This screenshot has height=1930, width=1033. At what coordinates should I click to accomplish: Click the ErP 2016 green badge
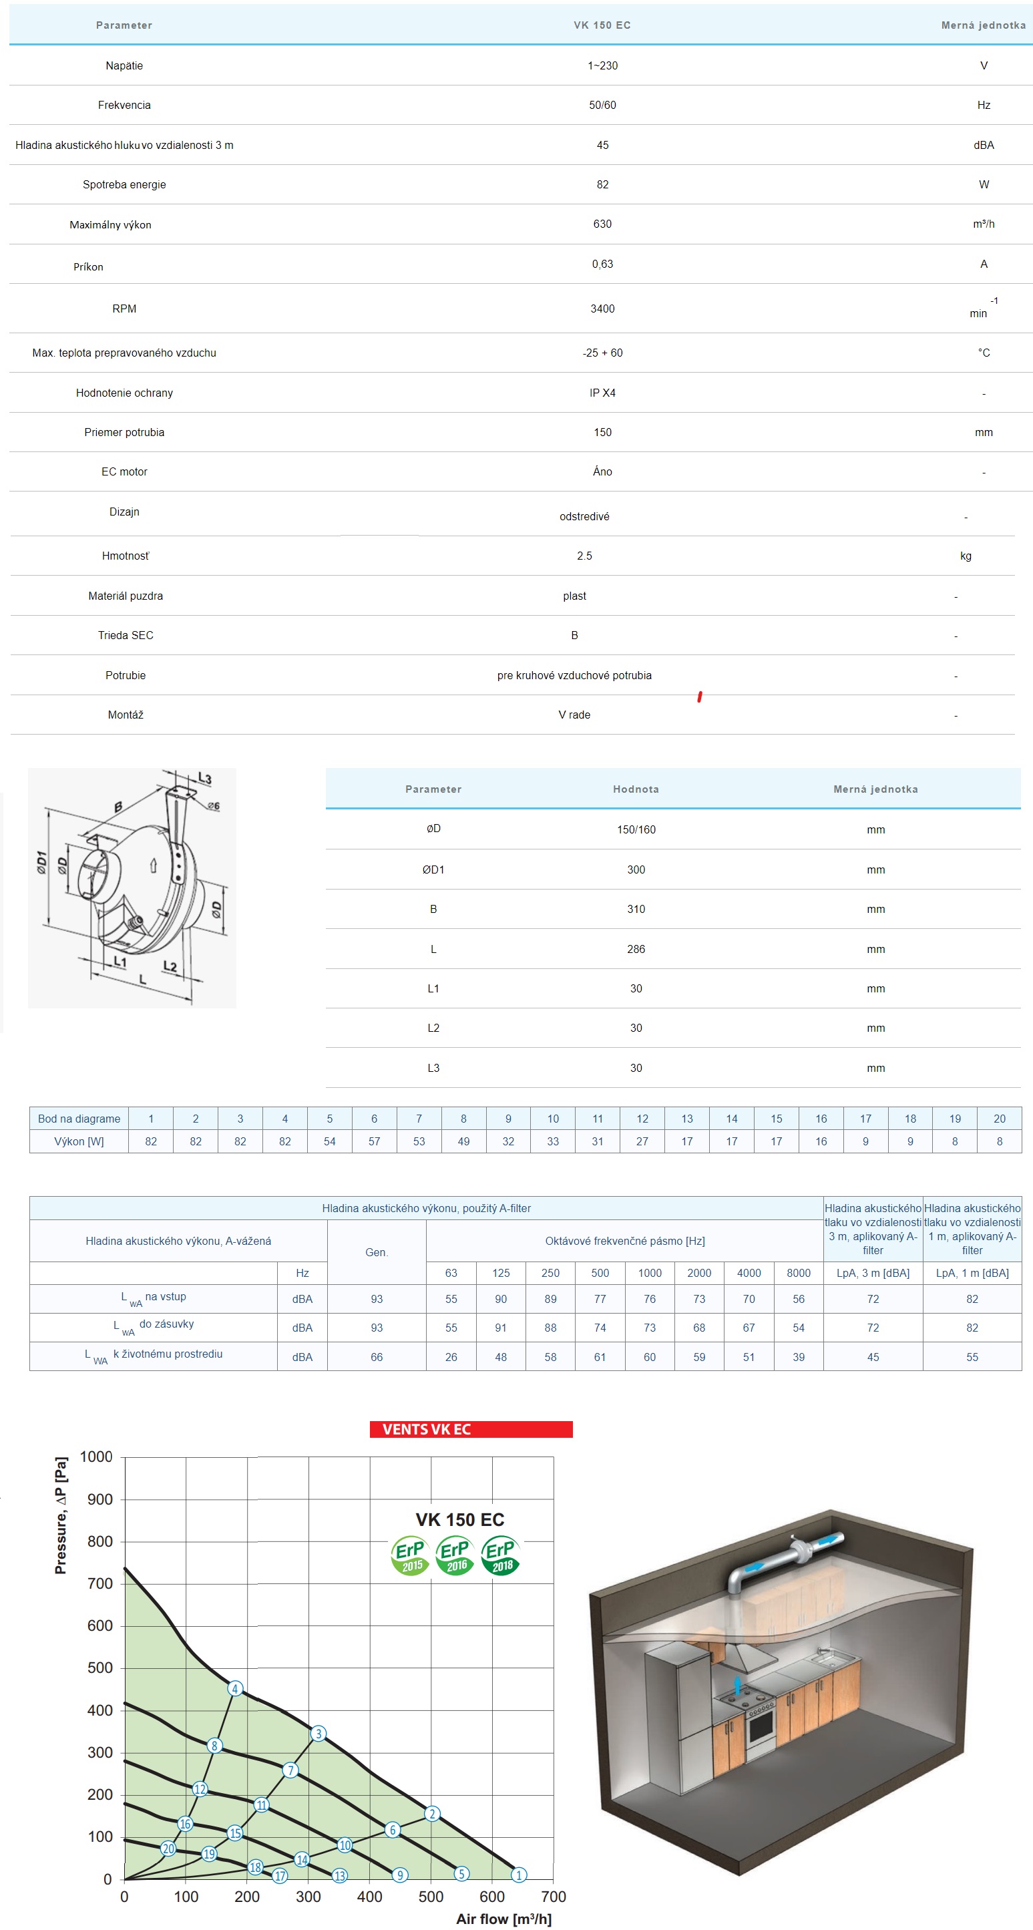pos(455,1555)
